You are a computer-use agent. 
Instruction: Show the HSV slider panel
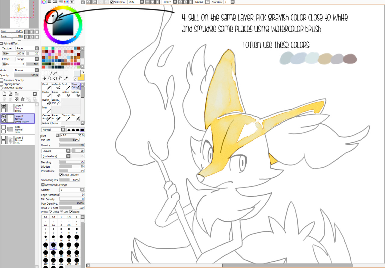point(55,2)
